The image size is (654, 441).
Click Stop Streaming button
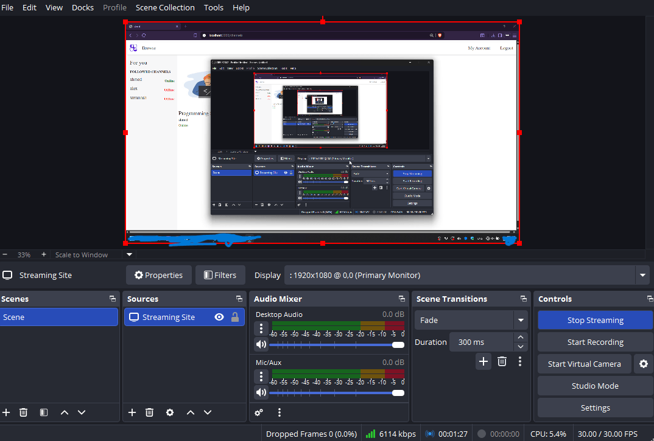[x=595, y=320]
